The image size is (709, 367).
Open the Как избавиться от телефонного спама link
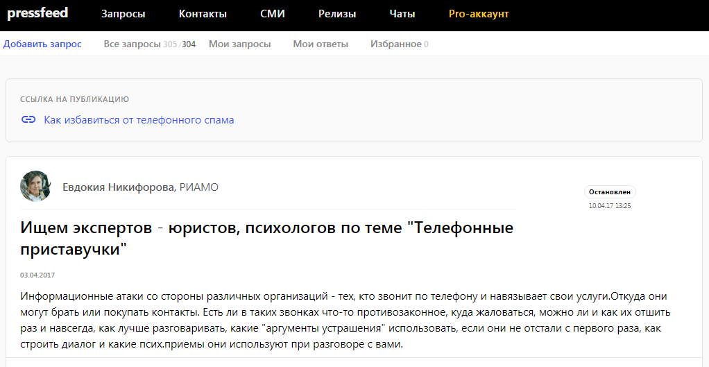coord(139,120)
